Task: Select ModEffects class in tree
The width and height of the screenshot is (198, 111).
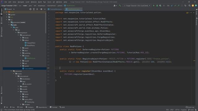Action: [30, 45]
